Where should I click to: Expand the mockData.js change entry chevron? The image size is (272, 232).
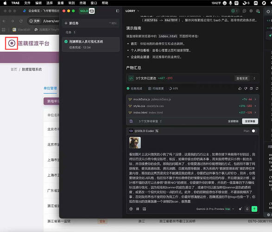coord(255,99)
